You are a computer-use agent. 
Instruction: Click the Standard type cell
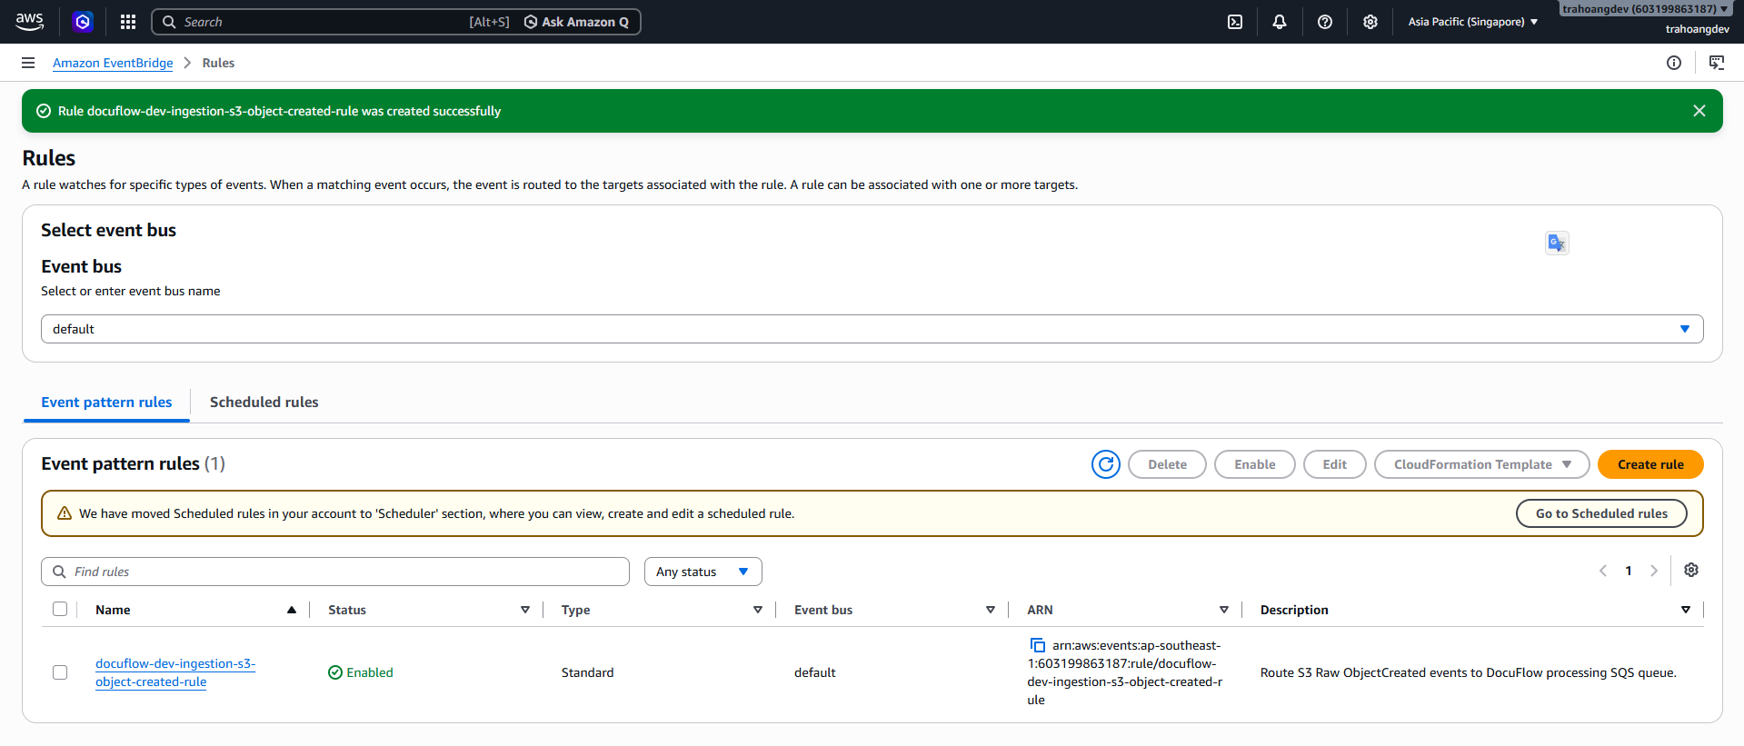pyautogui.click(x=587, y=672)
